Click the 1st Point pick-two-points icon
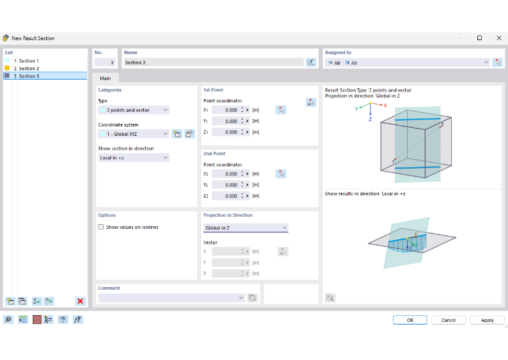This screenshot has width=508, height=360. pos(311,102)
